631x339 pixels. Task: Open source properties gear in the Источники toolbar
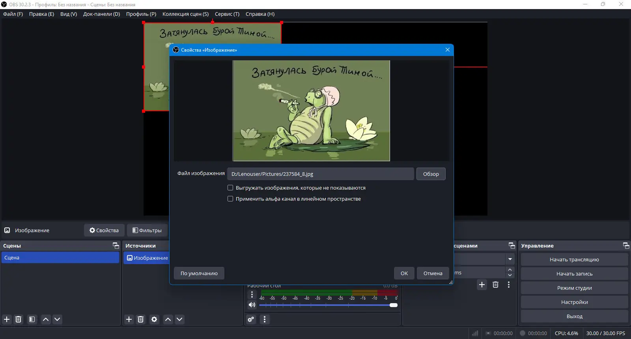click(154, 319)
